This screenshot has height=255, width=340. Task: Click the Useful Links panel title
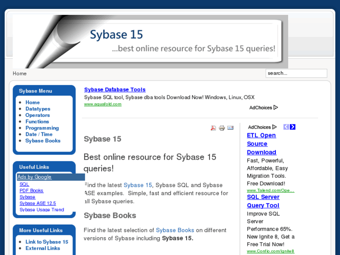pyautogui.click(x=34, y=167)
